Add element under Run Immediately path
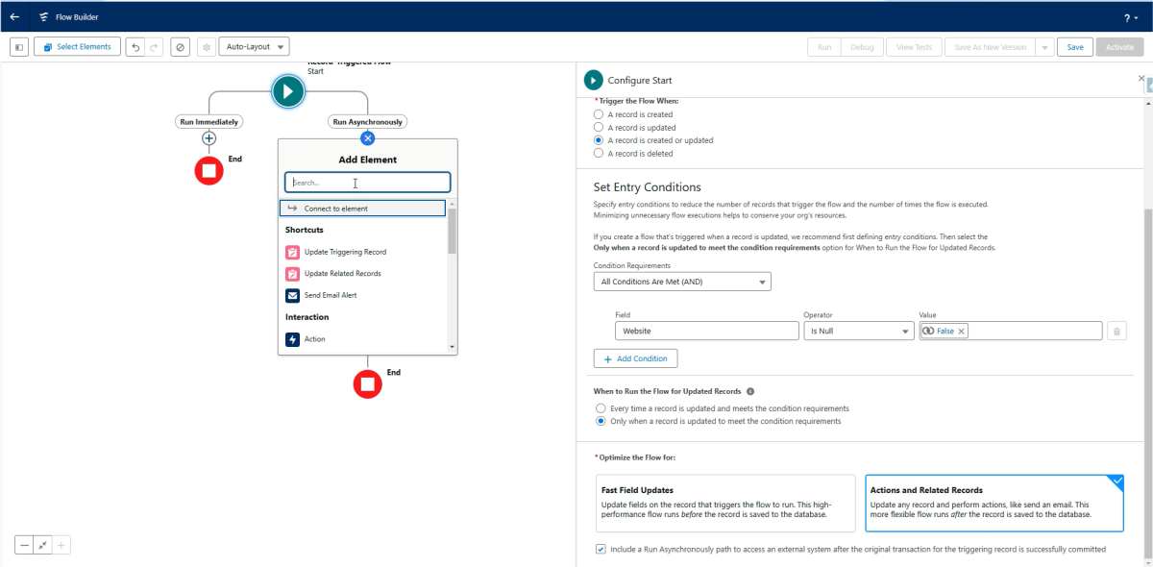 (209, 138)
